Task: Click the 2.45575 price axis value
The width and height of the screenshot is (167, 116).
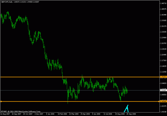Action: click(x=163, y=9)
